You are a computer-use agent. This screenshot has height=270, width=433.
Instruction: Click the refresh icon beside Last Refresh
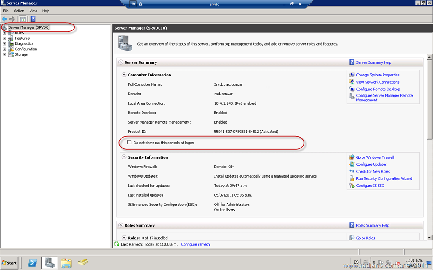click(117, 244)
